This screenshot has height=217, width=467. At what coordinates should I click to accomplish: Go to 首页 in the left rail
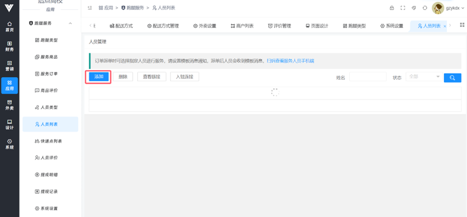9,27
